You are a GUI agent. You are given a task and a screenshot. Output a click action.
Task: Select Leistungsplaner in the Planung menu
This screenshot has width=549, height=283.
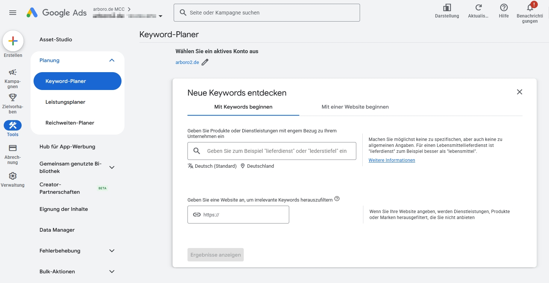66,102
